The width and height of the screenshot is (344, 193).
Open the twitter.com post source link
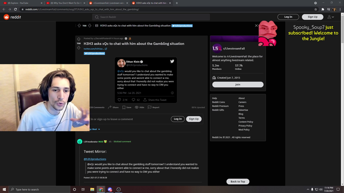95,49
